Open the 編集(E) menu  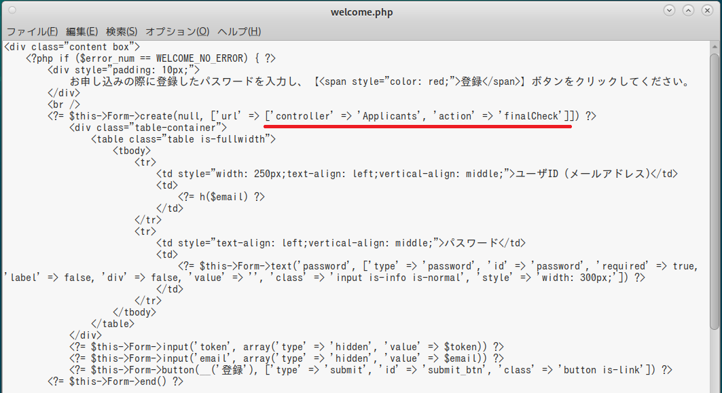tap(82, 31)
